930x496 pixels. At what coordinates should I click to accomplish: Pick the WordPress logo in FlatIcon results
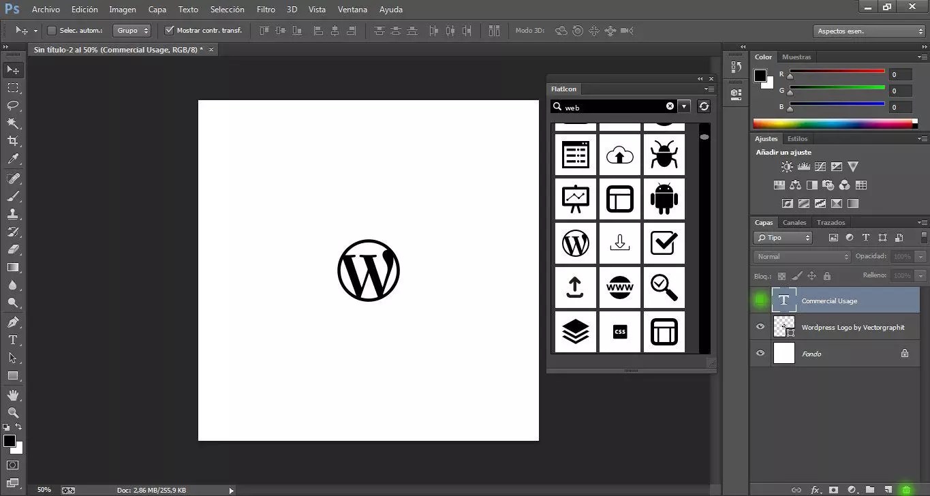pos(576,243)
